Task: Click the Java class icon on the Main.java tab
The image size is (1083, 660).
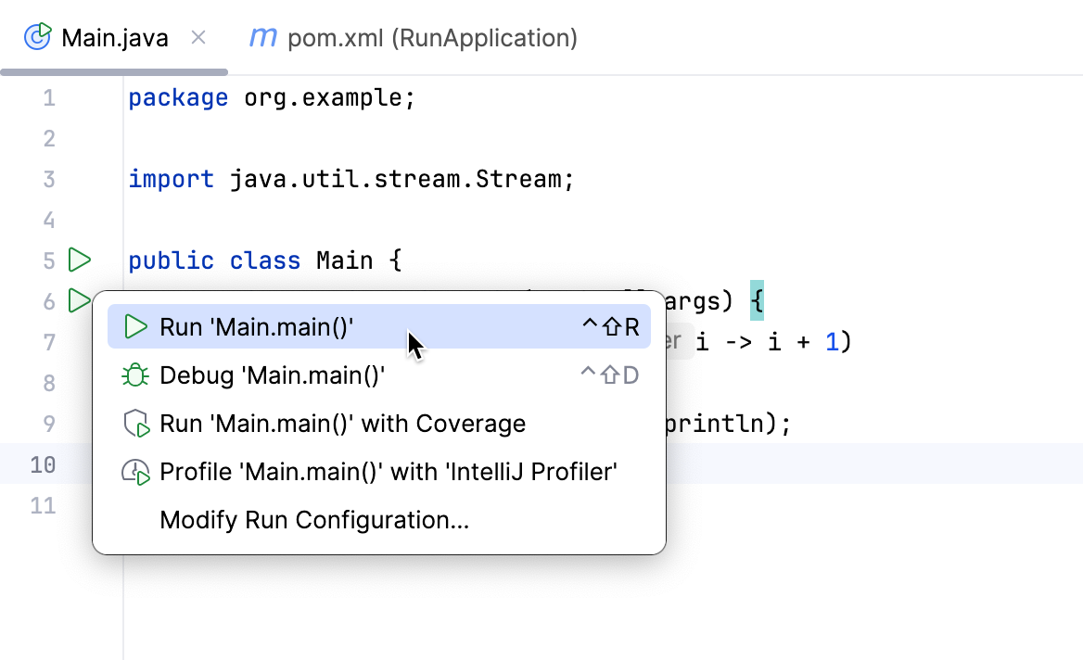Action: [35, 37]
